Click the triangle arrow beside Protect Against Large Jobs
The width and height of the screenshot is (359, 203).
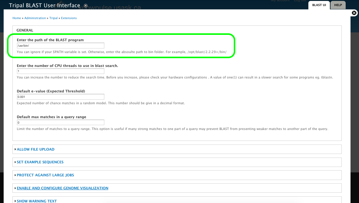coord(15,175)
